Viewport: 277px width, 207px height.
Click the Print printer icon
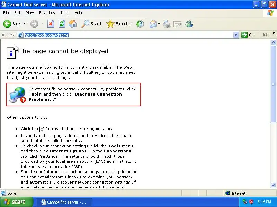click(167, 24)
